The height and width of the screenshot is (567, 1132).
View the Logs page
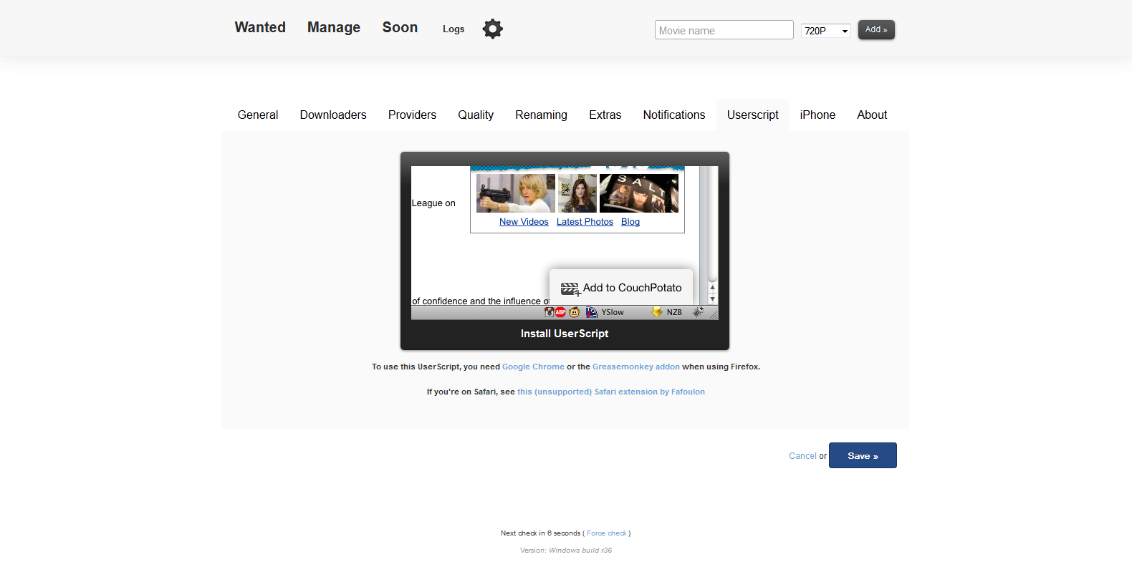point(454,29)
